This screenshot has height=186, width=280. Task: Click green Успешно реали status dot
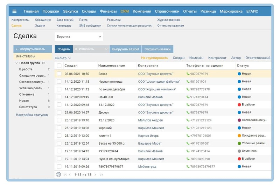[x=239, y=143]
